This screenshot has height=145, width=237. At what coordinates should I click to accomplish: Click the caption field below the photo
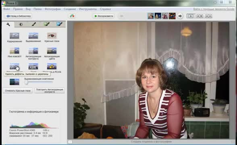(x=151, y=141)
